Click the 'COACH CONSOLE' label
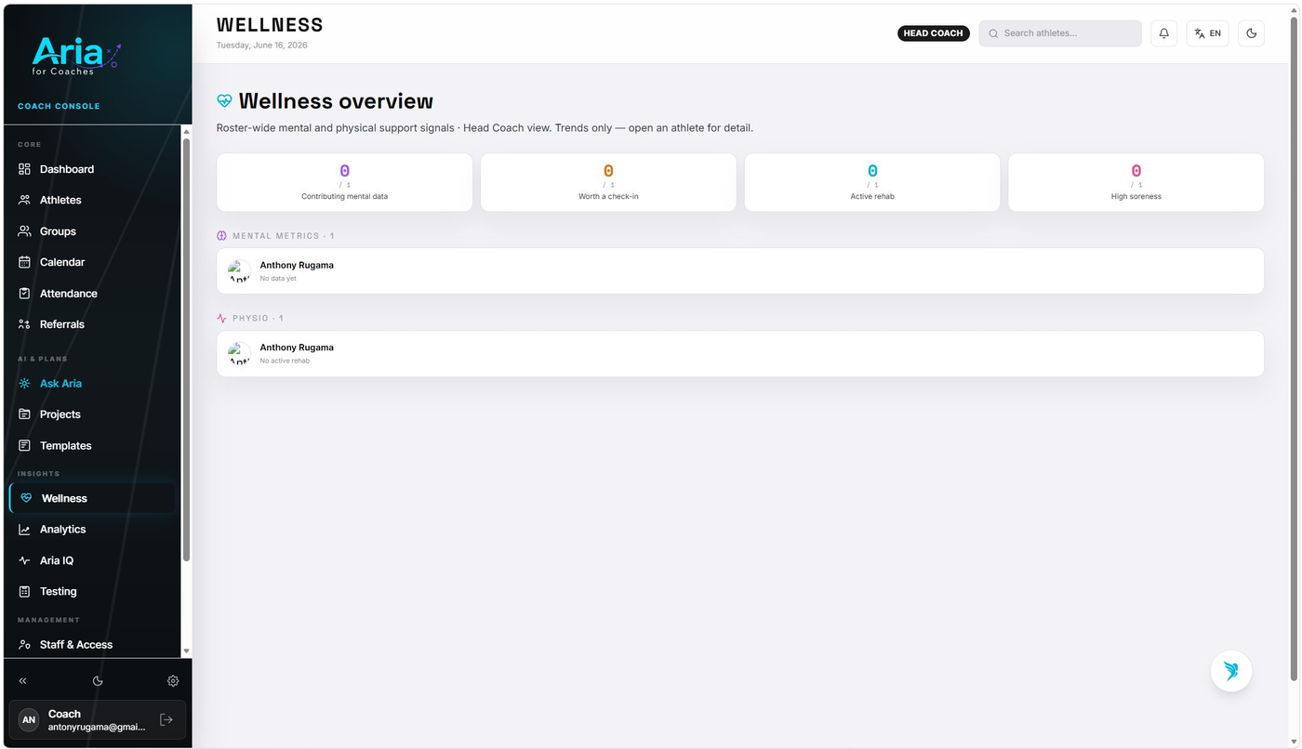Image resolution: width=1302 pixels, height=749 pixels. (59, 106)
